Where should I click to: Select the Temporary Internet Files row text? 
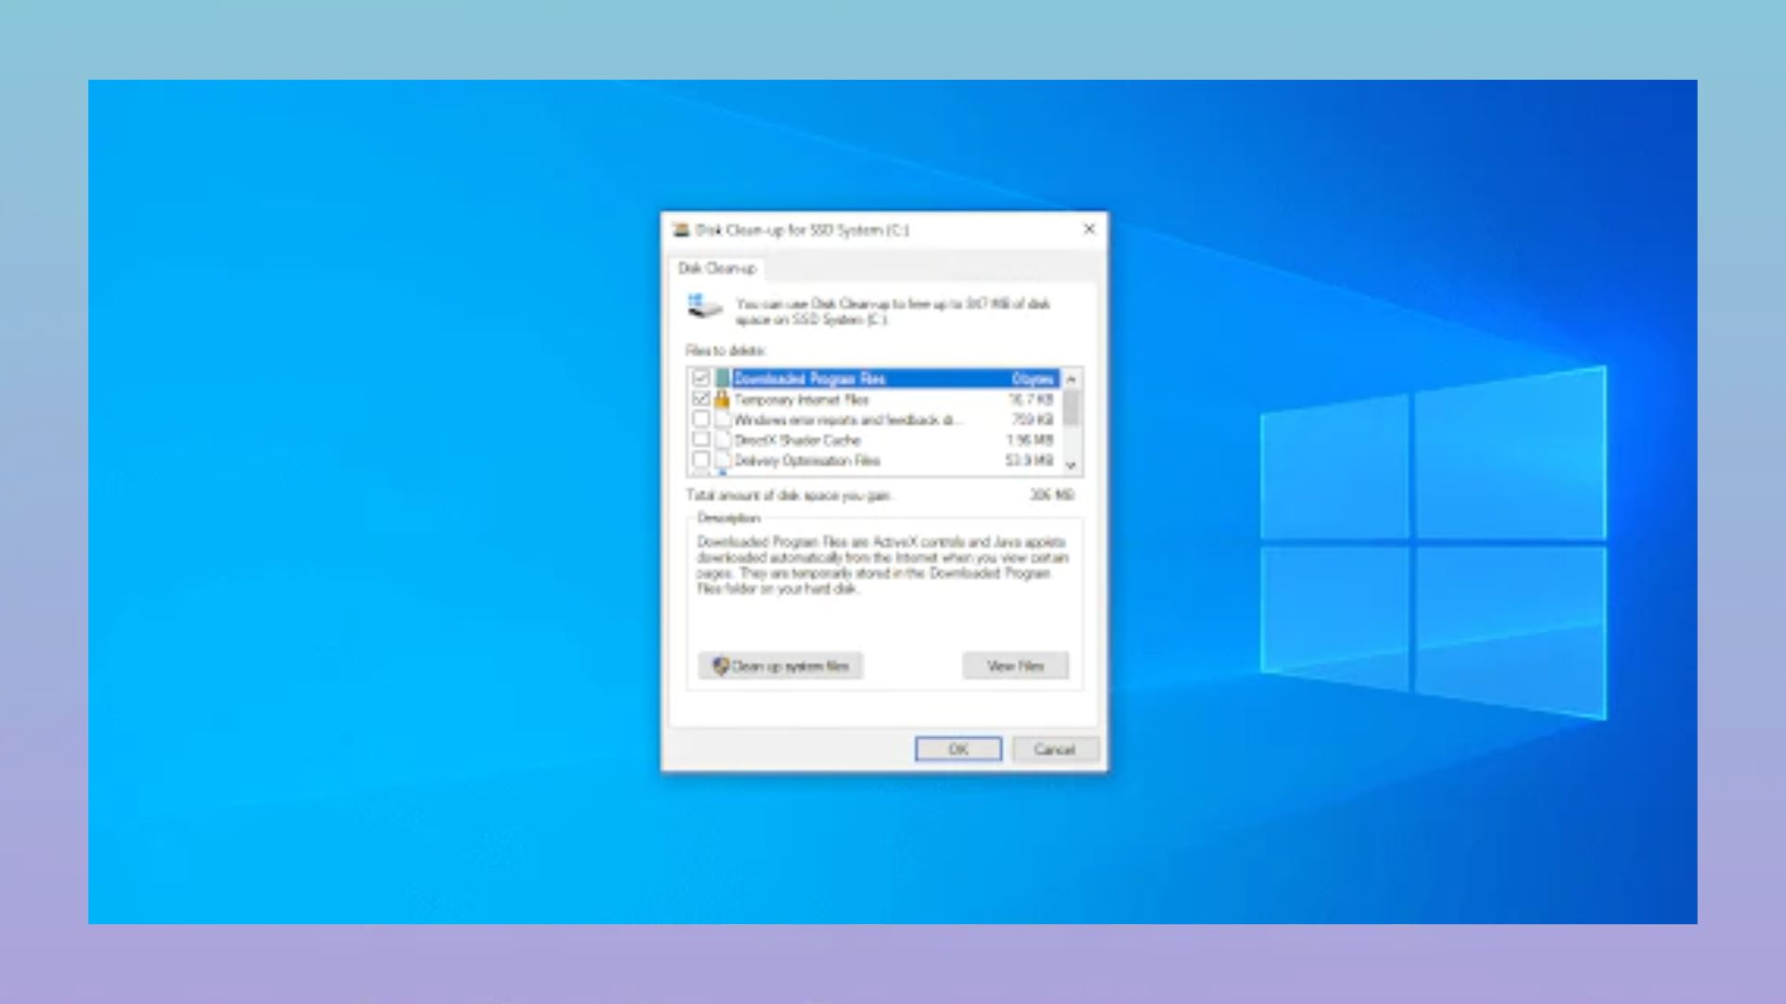(x=801, y=400)
